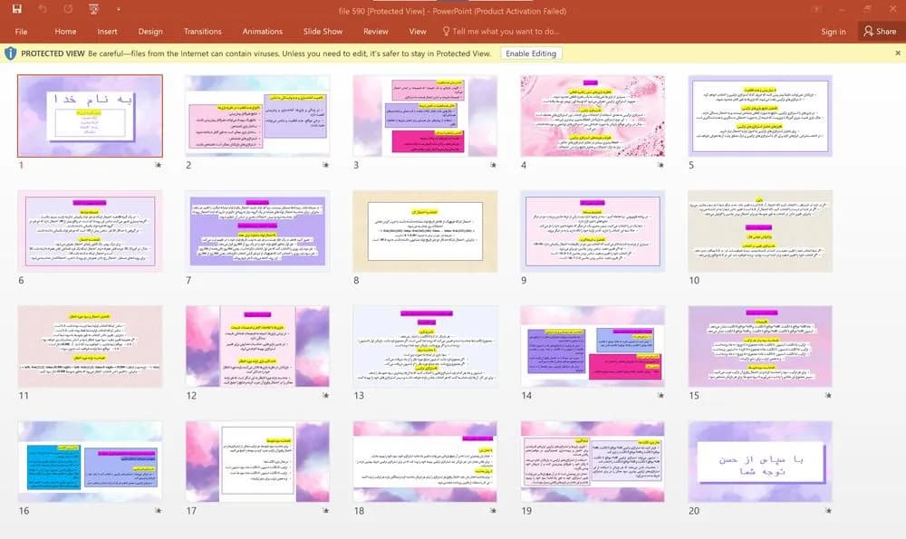The image size is (906, 539).
Task: Click the transition star under slide 17
Action: click(x=325, y=511)
